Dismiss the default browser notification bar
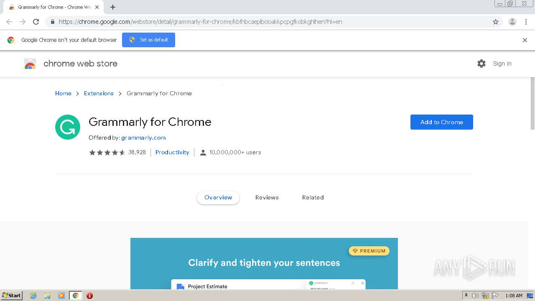This screenshot has height=301, width=535. pyautogui.click(x=525, y=40)
